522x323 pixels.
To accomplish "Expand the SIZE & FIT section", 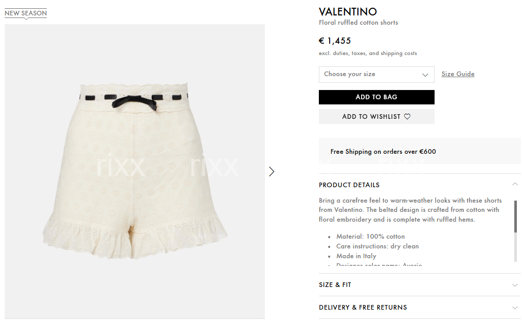I will [420, 285].
